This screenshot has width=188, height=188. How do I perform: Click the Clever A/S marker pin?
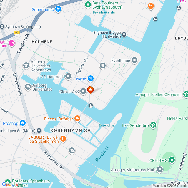pos(83,91)
